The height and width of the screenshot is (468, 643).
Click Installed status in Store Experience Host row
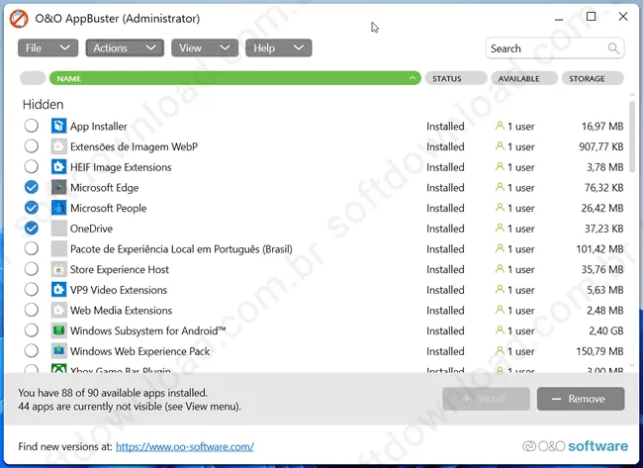(x=445, y=269)
